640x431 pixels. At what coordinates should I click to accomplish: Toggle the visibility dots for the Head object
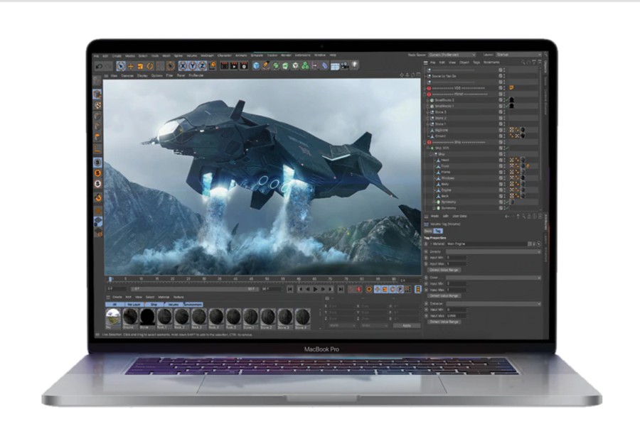coord(504,160)
